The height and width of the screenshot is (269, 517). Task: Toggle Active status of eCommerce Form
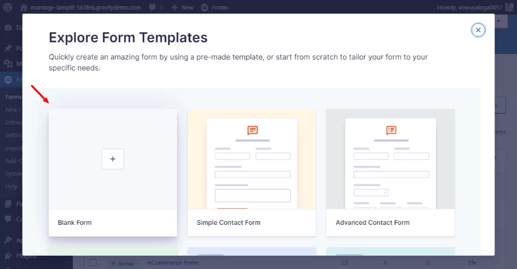122,263
